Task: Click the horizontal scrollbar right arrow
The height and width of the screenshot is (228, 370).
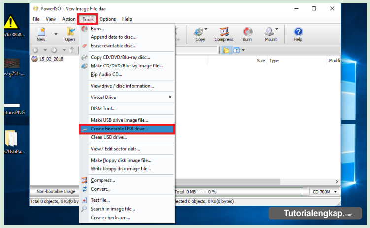Action: (337, 182)
